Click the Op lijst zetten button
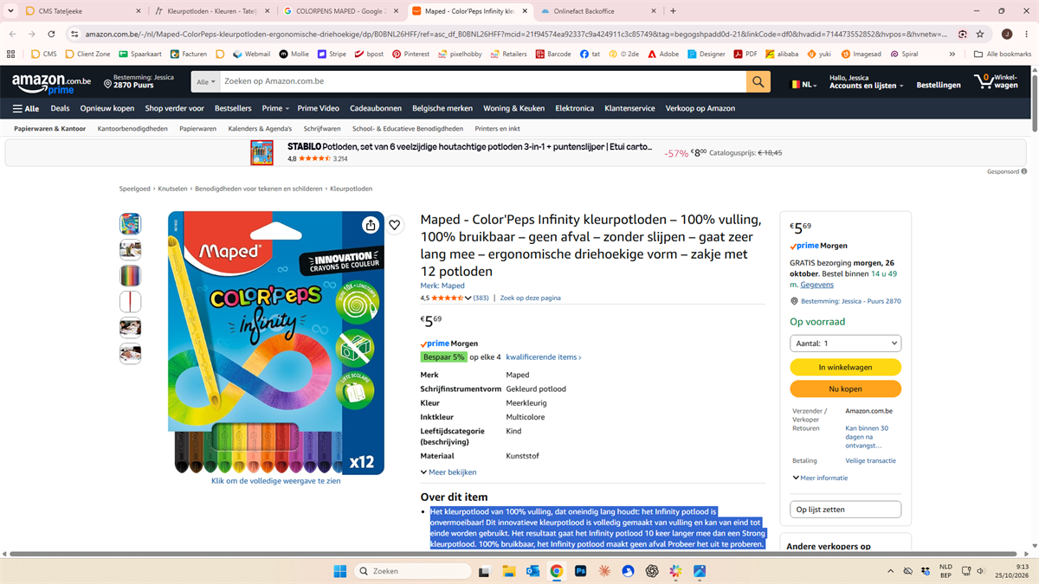This screenshot has width=1039, height=584. coord(845,510)
